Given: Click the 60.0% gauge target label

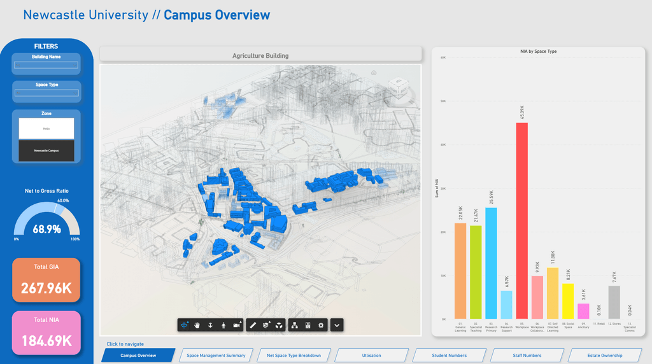Looking at the screenshot, I should 63,200.
